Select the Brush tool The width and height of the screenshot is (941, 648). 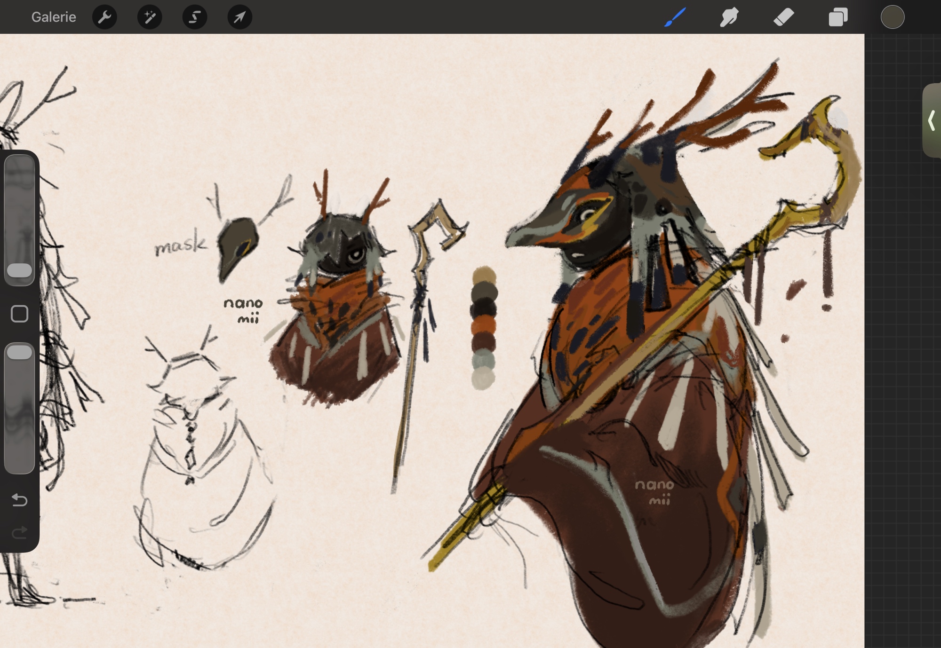click(x=675, y=17)
